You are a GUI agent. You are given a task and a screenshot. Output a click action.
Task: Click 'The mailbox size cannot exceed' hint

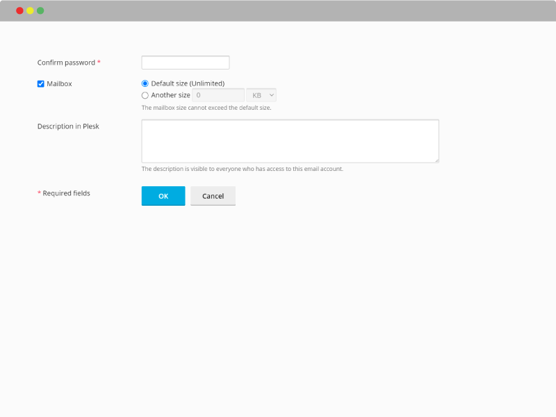[206, 108]
